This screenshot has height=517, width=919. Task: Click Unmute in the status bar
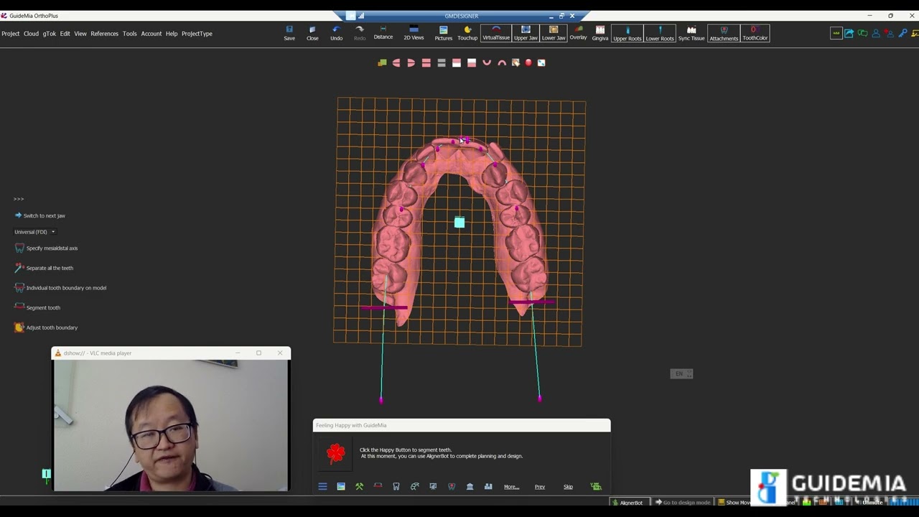click(868, 503)
